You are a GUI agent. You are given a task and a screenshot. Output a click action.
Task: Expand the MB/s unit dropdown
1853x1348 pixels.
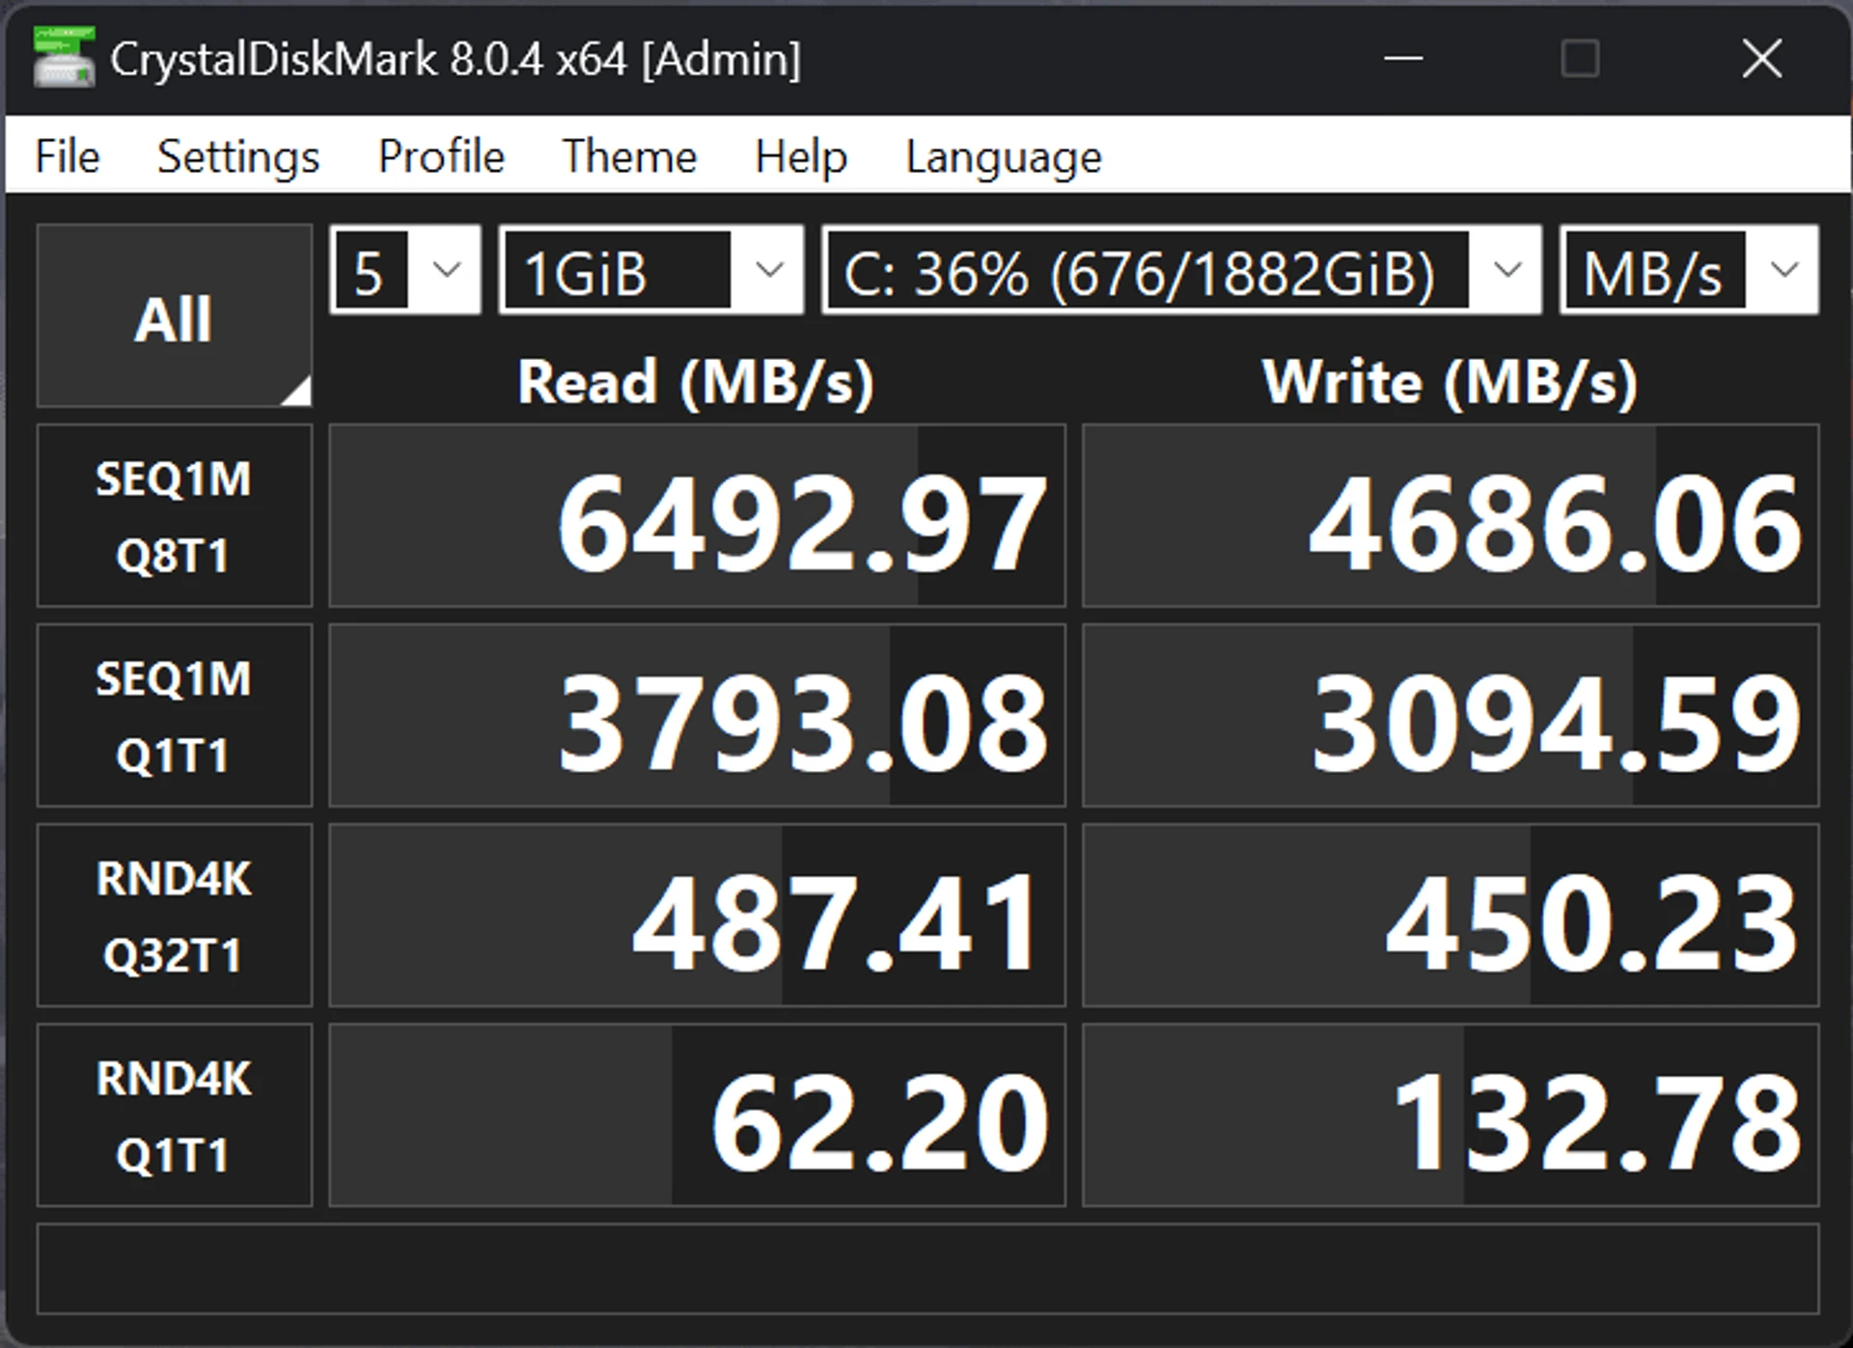[1689, 269]
